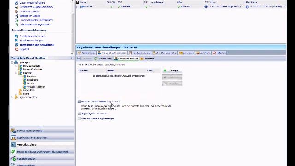
Task: Click the Einfügen button
Action: coord(172,71)
